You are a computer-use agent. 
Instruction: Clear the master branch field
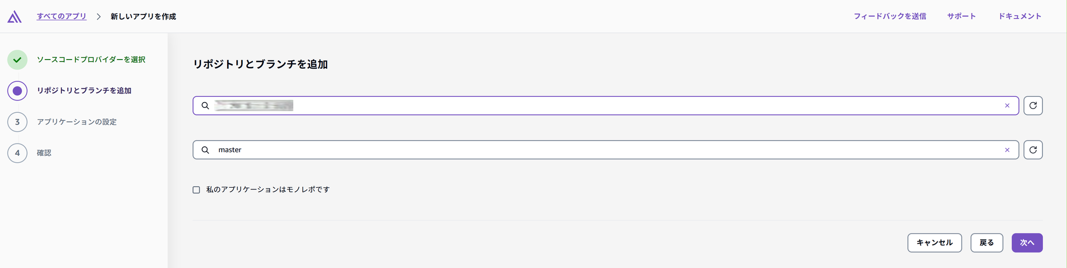tap(1007, 150)
